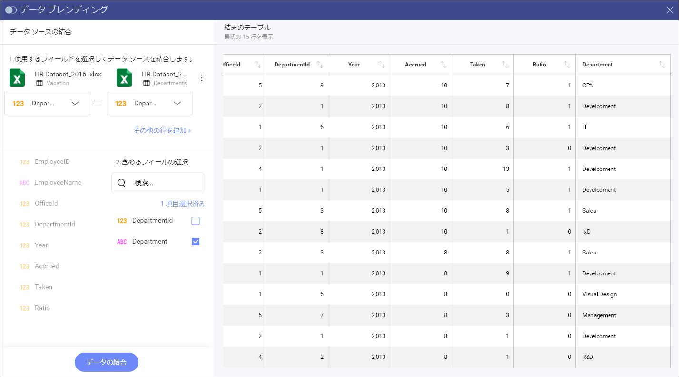Click the equals sign between join fields
Viewport: 679px width, 377px height.
coord(98,104)
